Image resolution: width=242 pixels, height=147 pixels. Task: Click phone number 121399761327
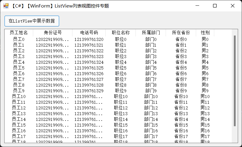pyautogui.click(x=89, y=79)
